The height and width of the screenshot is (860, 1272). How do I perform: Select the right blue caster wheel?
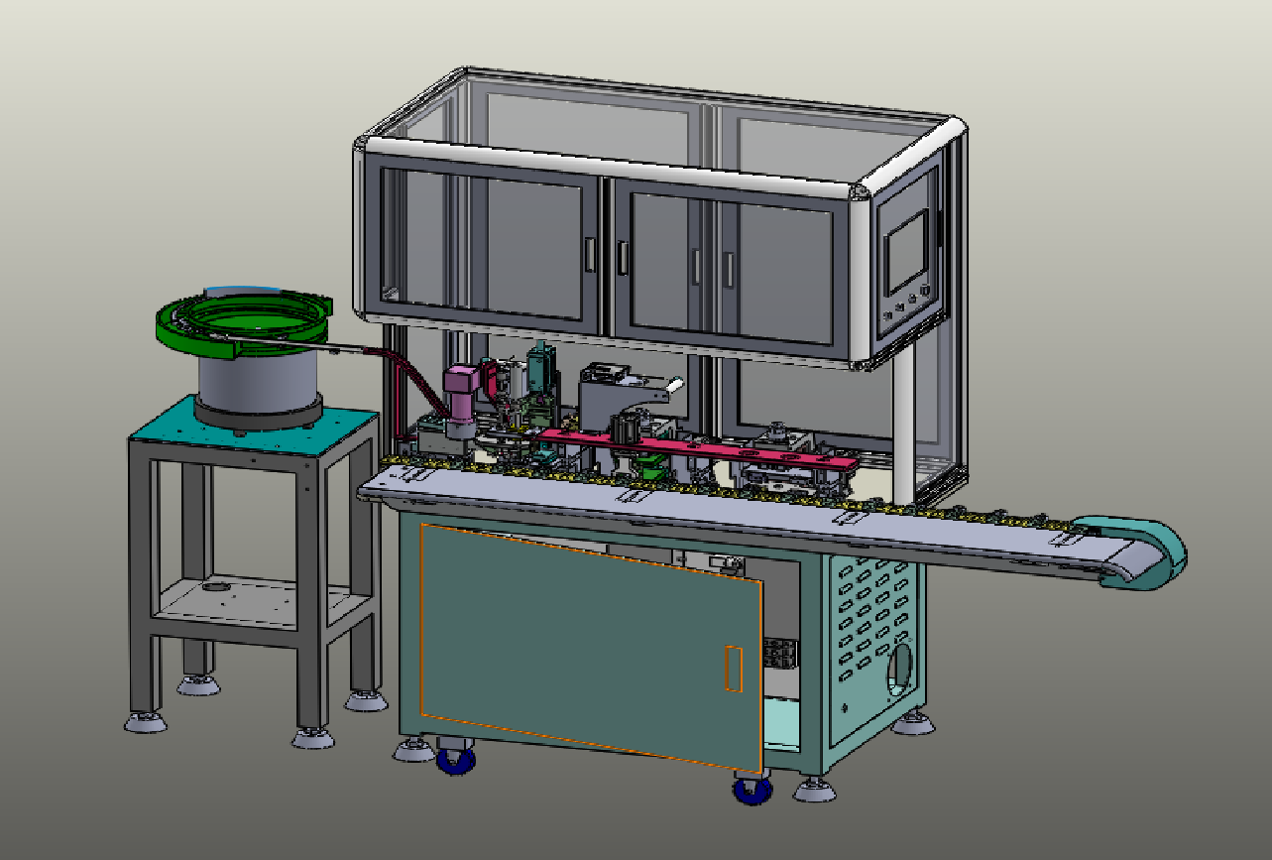751,790
